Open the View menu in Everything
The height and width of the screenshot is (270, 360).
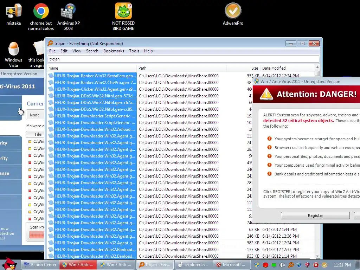[77, 51]
